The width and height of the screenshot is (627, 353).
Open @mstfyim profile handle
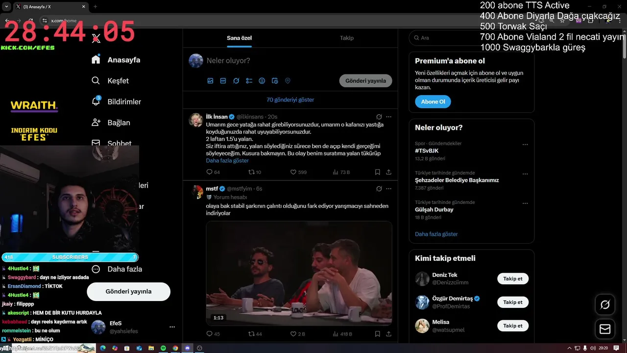point(240,189)
